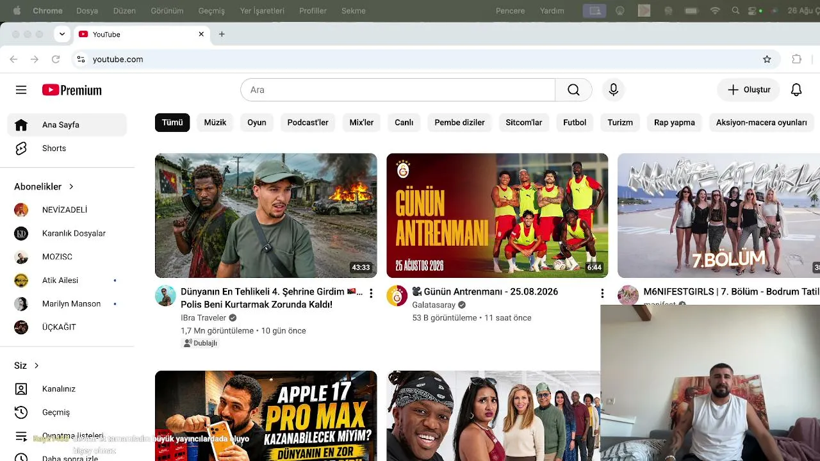
Task: Select the Oyun filter chip
Action: coord(257,122)
